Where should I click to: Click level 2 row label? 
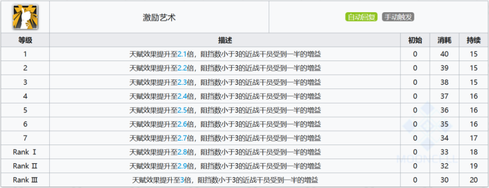pyautogui.click(x=25, y=68)
